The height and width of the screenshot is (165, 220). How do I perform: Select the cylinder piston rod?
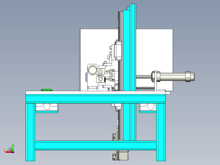click(143, 77)
